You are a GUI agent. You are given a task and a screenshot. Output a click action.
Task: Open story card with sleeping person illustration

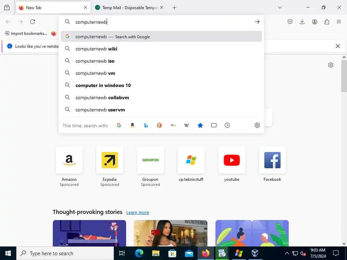89,233
